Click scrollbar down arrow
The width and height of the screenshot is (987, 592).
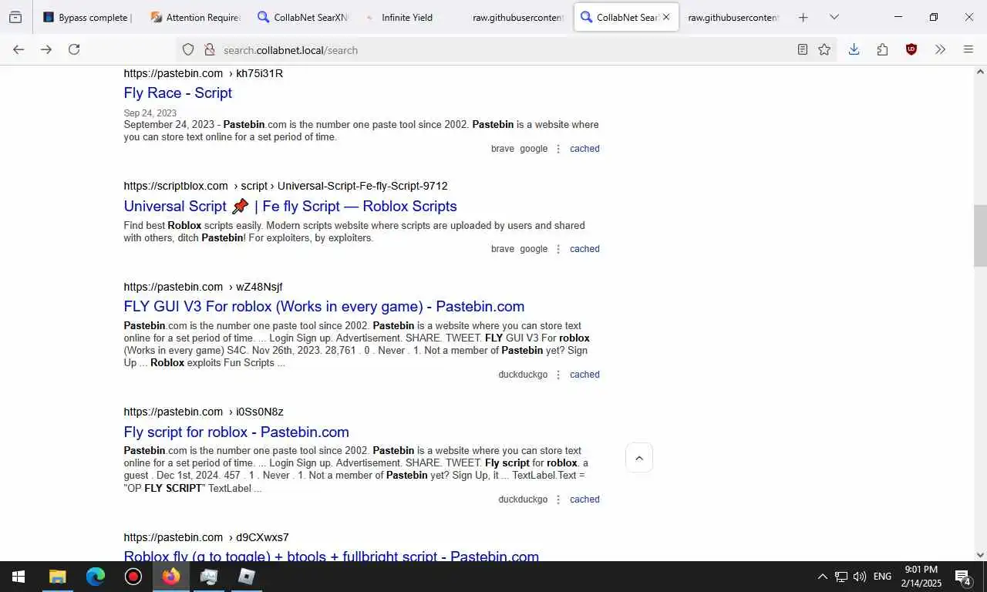point(980,554)
